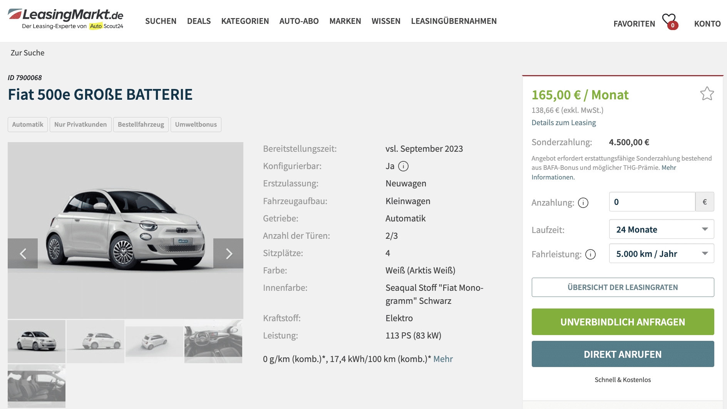Open KONTO menu

tap(707, 24)
